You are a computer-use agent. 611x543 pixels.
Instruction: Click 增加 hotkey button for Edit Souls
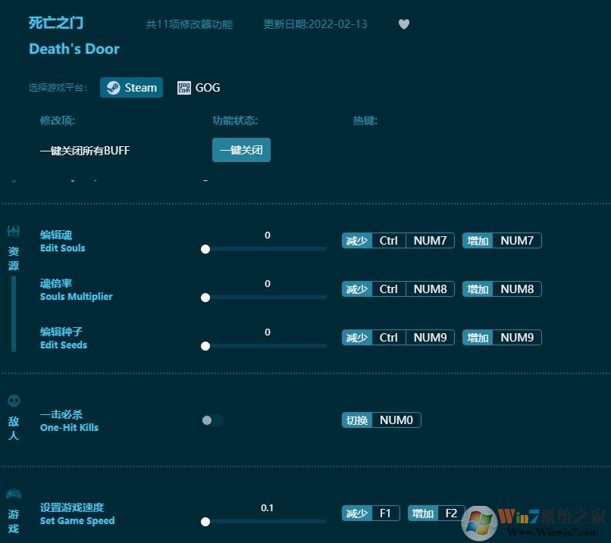coord(478,241)
